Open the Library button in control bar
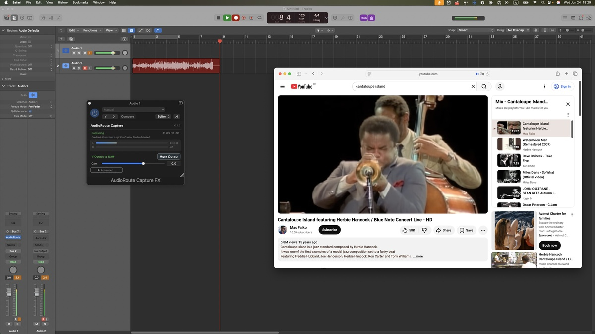Image resolution: width=595 pixels, height=334 pixels. point(6,18)
